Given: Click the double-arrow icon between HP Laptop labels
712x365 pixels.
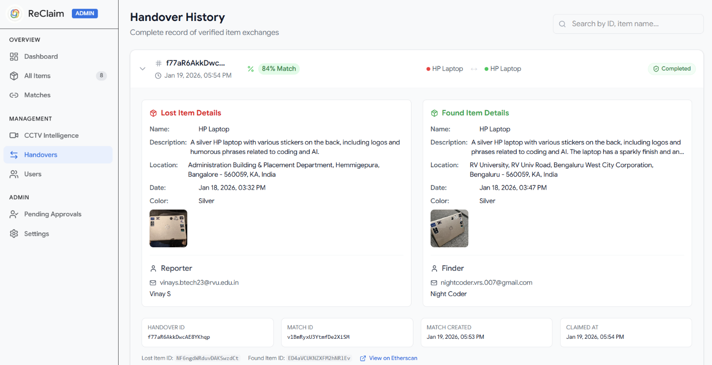Looking at the screenshot, I should pos(474,69).
